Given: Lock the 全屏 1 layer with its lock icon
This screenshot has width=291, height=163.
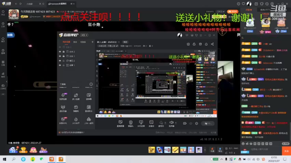Looking at the screenshot, I should coord(63,65).
